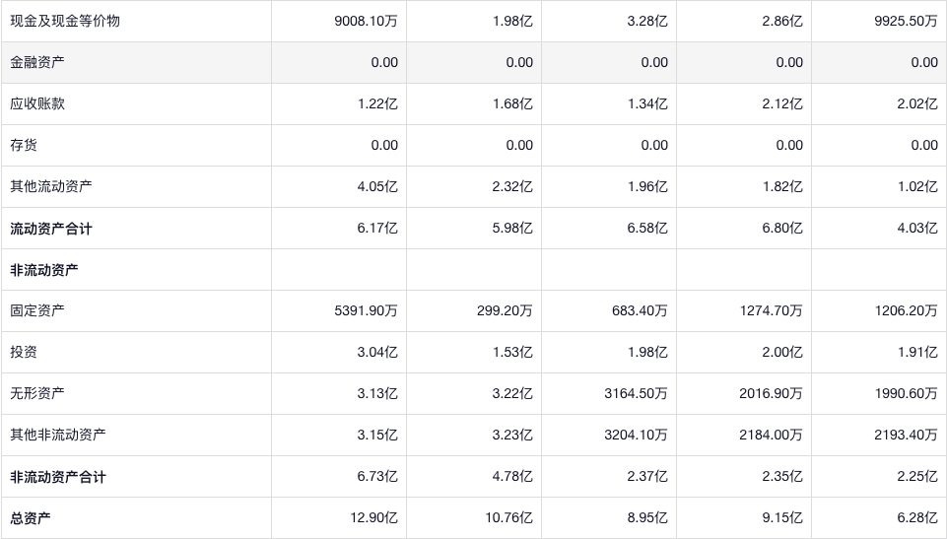Click the 其他流动资产 row label
947x539 pixels.
pyautogui.click(x=51, y=186)
